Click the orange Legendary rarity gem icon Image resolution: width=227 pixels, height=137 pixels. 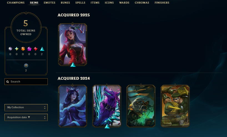(x=23, y=49)
